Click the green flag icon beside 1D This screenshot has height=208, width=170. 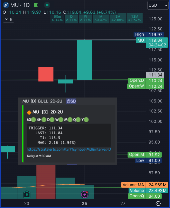[x=36, y=5]
